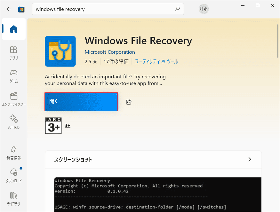Click the スクリーンショット heading
Viewport: 280px width, 212px height.
73,160
